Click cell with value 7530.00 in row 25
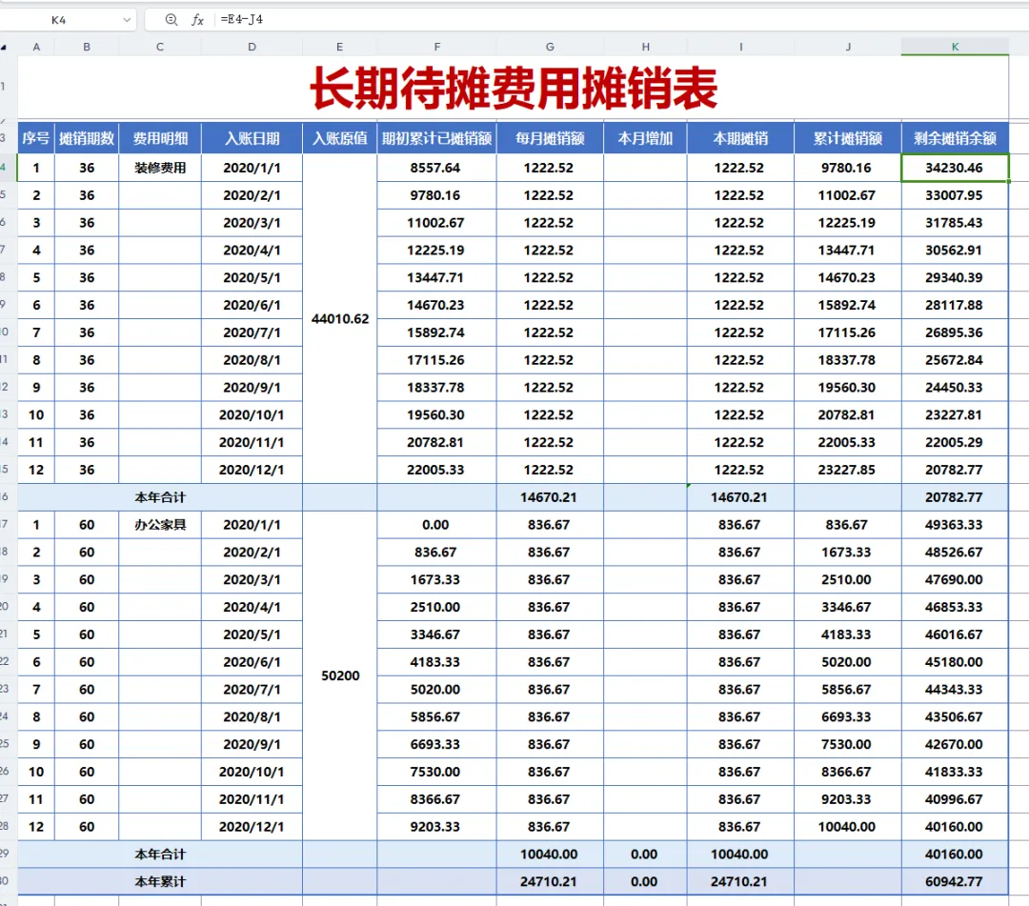Viewport: 1029px width, 906px height. click(x=848, y=745)
